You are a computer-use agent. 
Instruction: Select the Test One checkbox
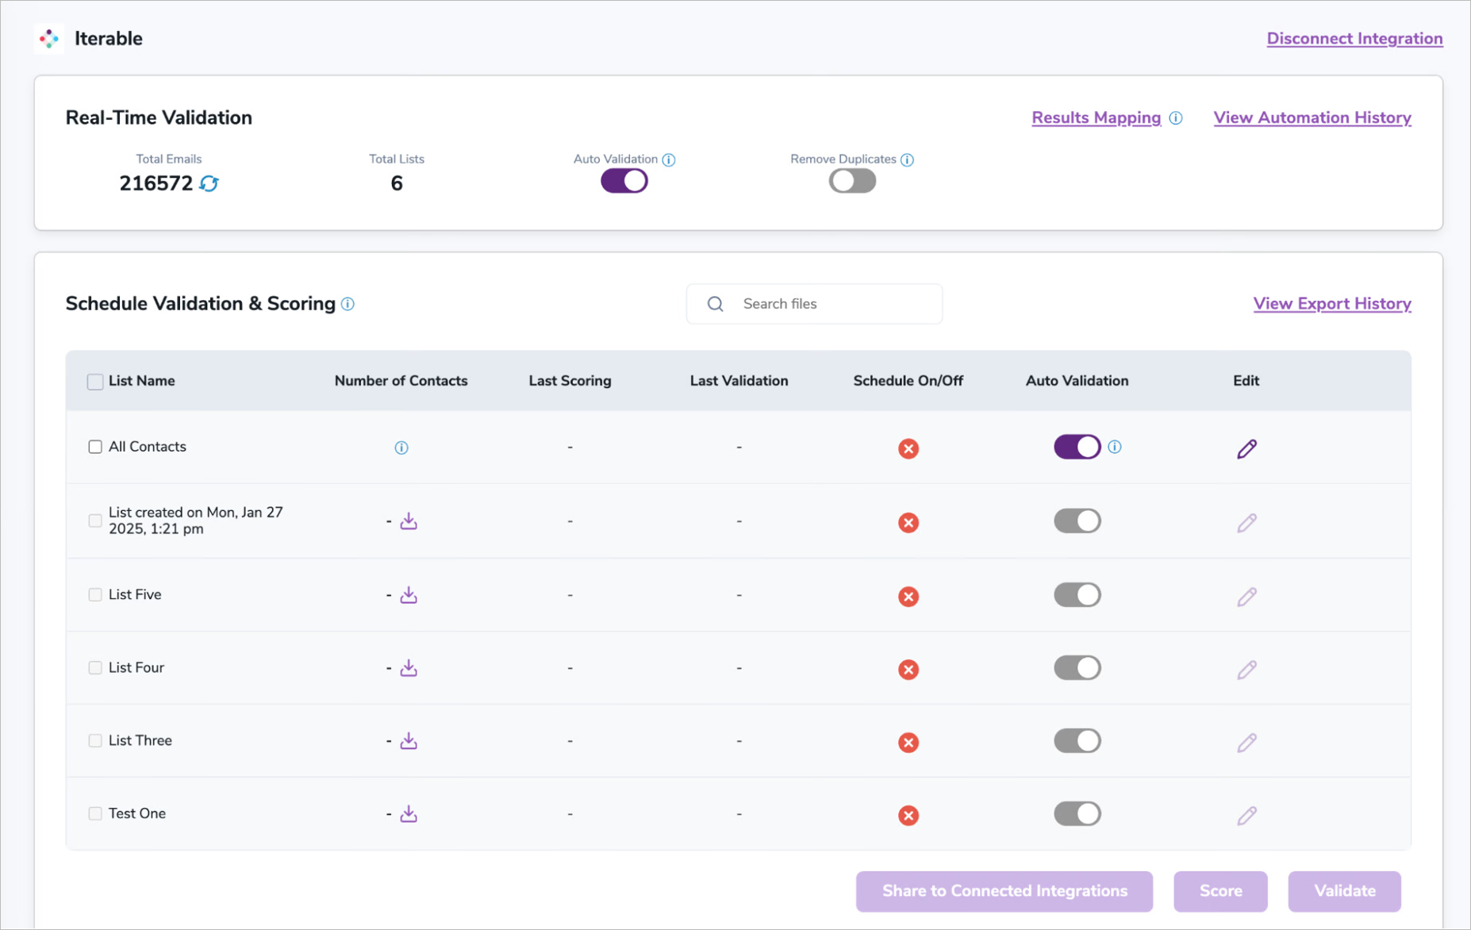95,813
